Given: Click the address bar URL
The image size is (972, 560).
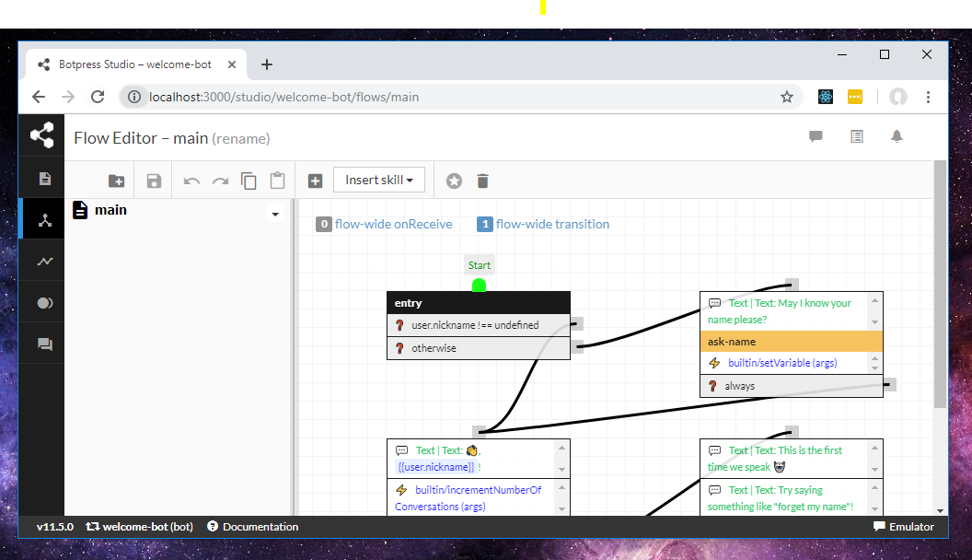Looking at the screenshot, I should pyautogui.click(x=283, y=97).
